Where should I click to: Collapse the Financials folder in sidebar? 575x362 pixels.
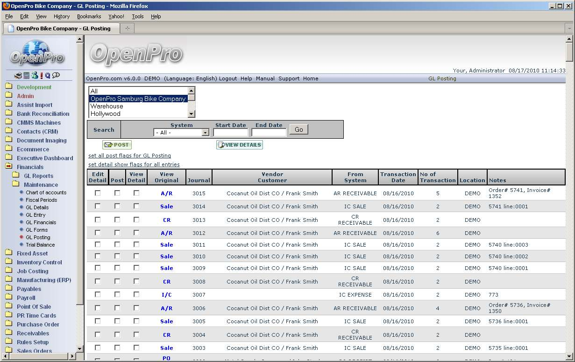coord(8,167)
